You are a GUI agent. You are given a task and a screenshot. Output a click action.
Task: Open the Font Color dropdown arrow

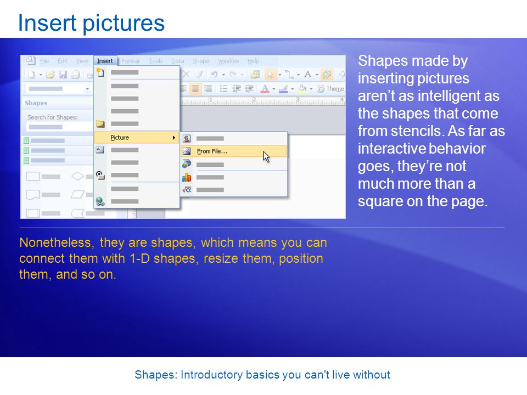[274, 89]
